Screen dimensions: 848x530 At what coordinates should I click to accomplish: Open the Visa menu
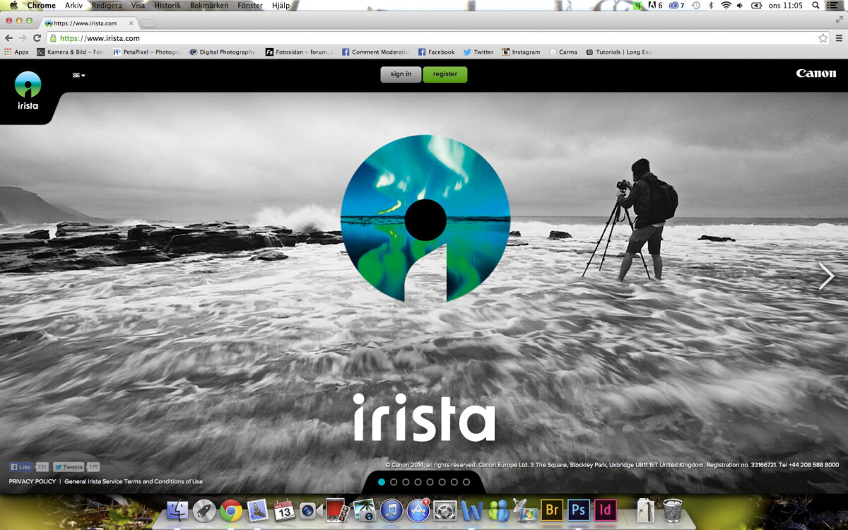tap(138, 6)
